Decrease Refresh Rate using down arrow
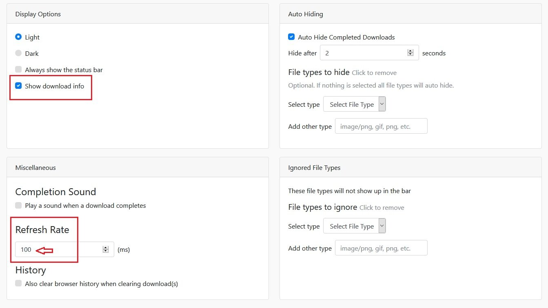Image resolution: width=548 pixels, height=308 pixels. point(106,251)
